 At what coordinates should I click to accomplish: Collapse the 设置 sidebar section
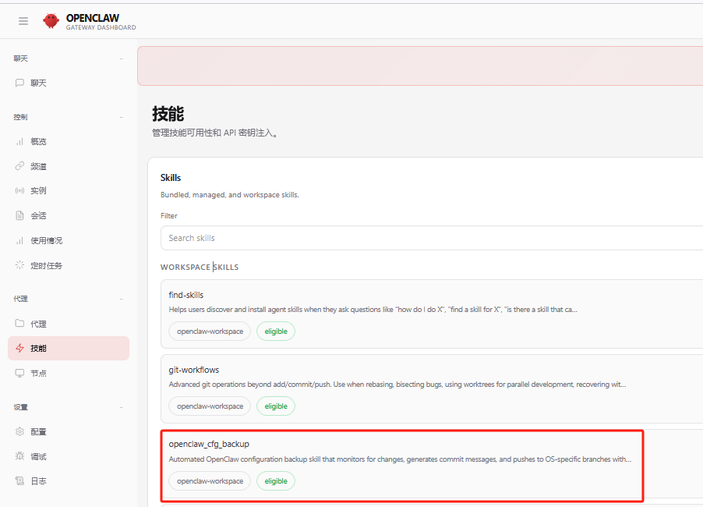(x=121, y=407)
